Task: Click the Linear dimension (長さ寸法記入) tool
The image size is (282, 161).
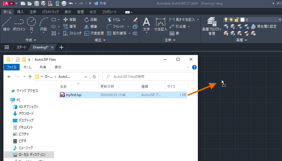Action: tap(183, 19)
